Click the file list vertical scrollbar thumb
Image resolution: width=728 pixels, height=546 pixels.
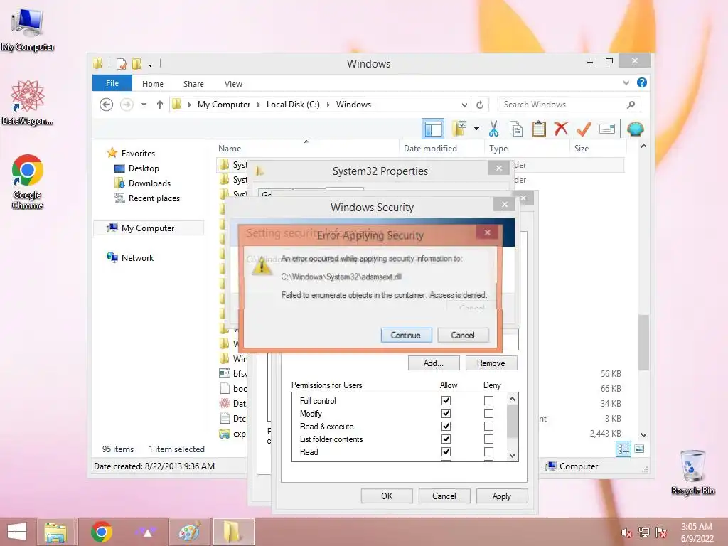(643, 342)
